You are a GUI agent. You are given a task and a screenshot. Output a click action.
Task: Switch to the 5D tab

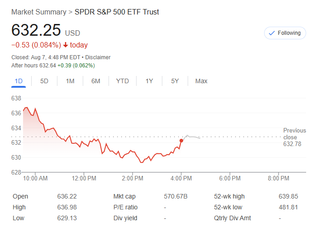[x=44, y=81]
